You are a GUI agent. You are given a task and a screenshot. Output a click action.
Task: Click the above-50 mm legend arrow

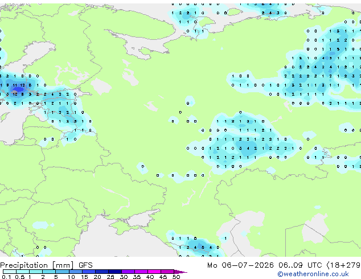(180, 272)
